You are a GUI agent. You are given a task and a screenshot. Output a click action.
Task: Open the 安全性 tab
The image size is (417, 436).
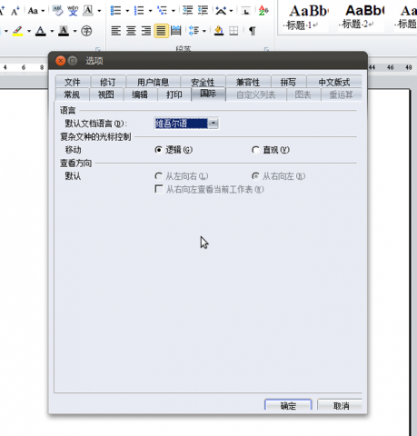203,82
